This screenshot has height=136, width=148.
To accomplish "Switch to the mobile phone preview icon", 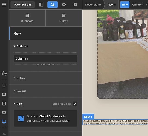I will click(x=4, y=85).
